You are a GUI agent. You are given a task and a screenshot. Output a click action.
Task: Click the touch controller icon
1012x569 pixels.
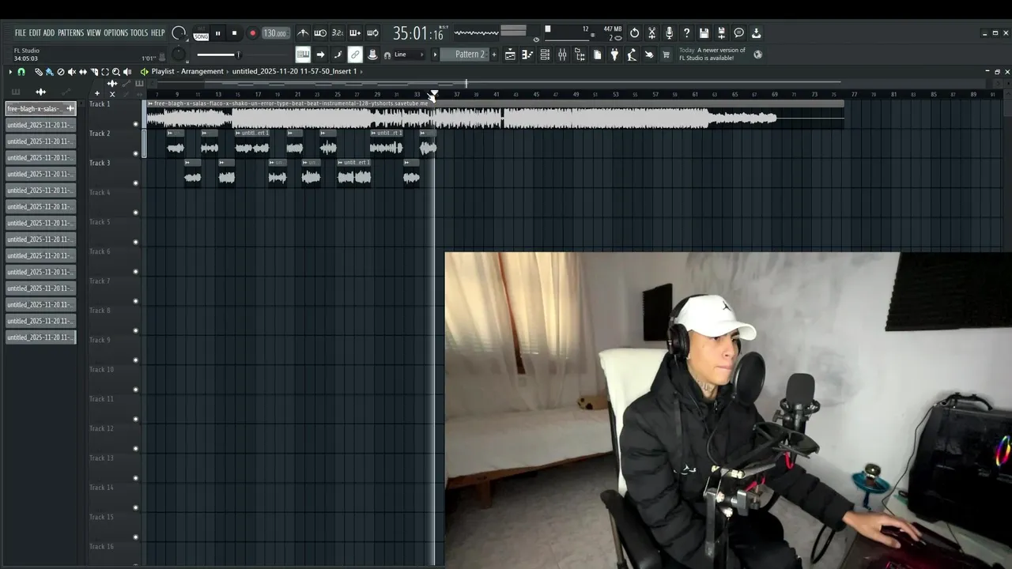(649, 55)
